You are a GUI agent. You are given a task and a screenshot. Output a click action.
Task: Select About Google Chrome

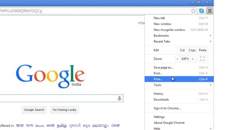[179, 123]
